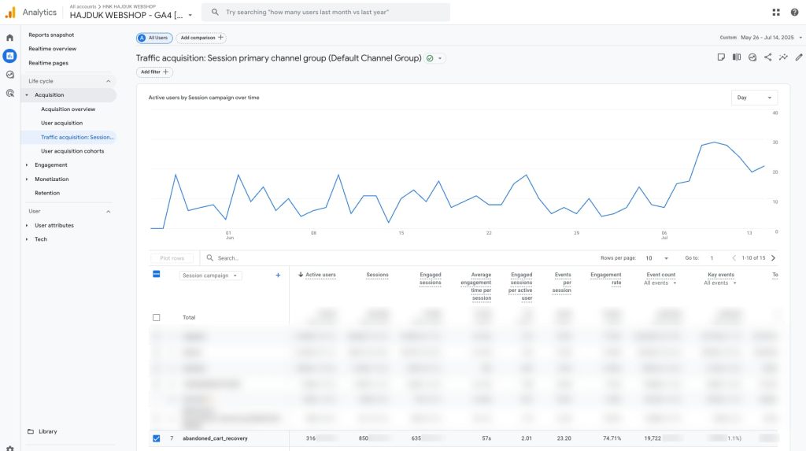Click the Edit comparisons icon

tap(737, 57)
